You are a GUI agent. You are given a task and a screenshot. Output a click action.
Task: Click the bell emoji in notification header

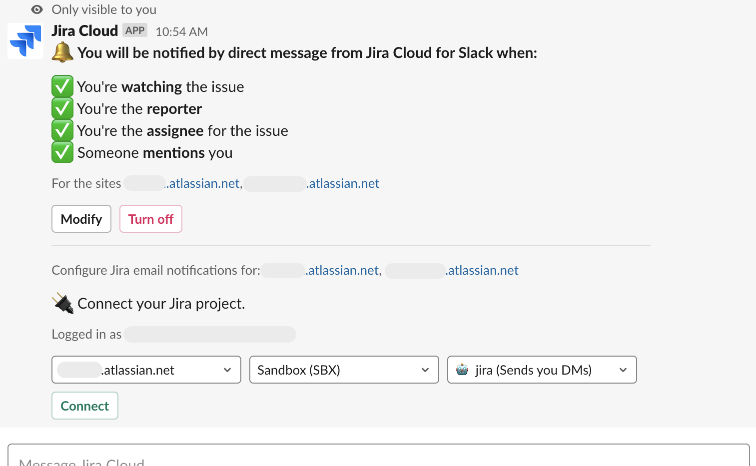[x=62, y=52]
